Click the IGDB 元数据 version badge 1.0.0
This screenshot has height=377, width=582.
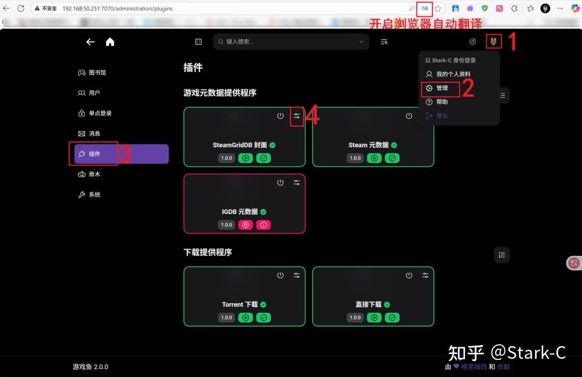pos(226,224)
